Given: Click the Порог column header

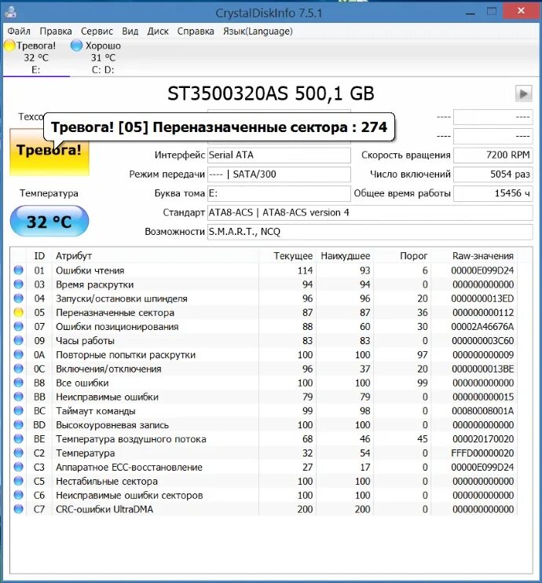Looking at the screenshot, I should pos(402,256).
